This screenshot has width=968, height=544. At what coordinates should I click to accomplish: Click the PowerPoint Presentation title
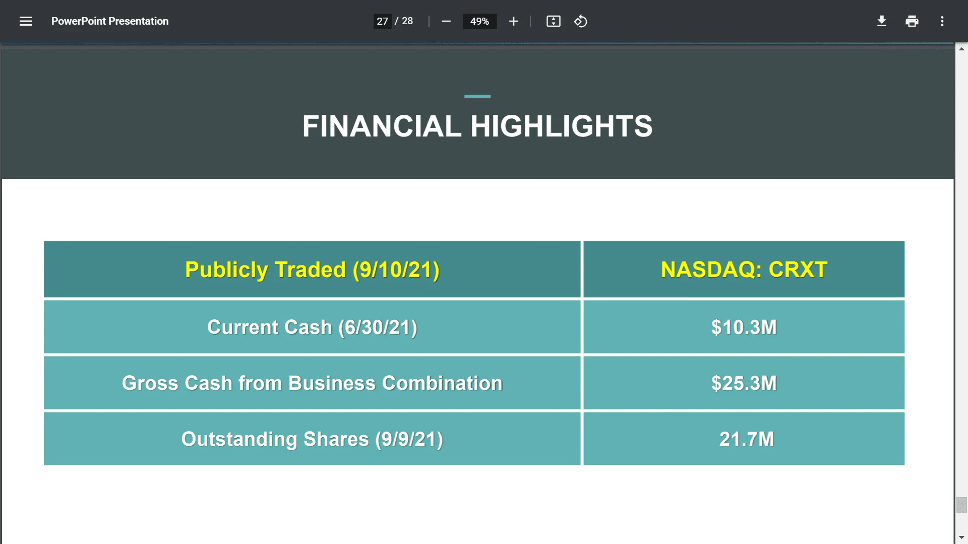110,21
